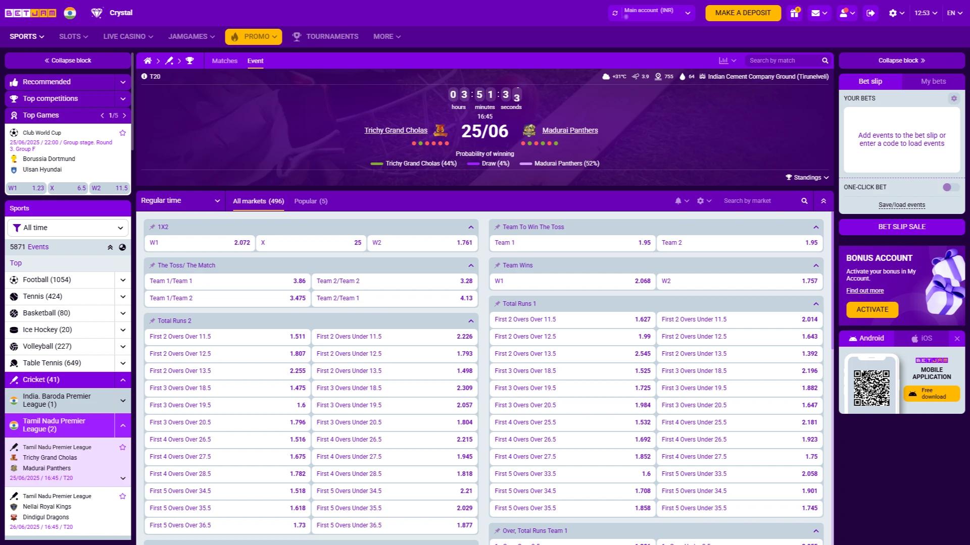Switch to the My bets tab
This screenshot has height=545, width=970.
coord(932,81)
